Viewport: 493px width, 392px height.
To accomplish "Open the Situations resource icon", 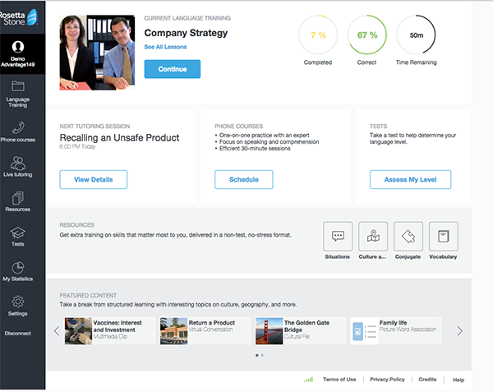I will [x=338, y=236].
